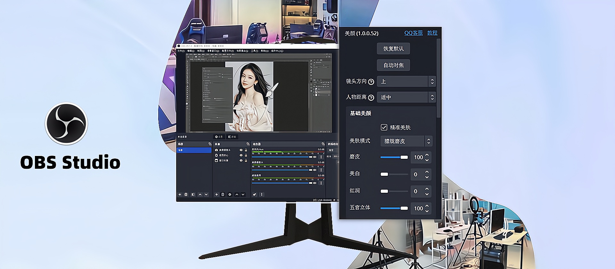This screenshot has width=615, height=269.
Task: Move source down with arrow icon
Action: pyautogui.click(x=243, y=194)
